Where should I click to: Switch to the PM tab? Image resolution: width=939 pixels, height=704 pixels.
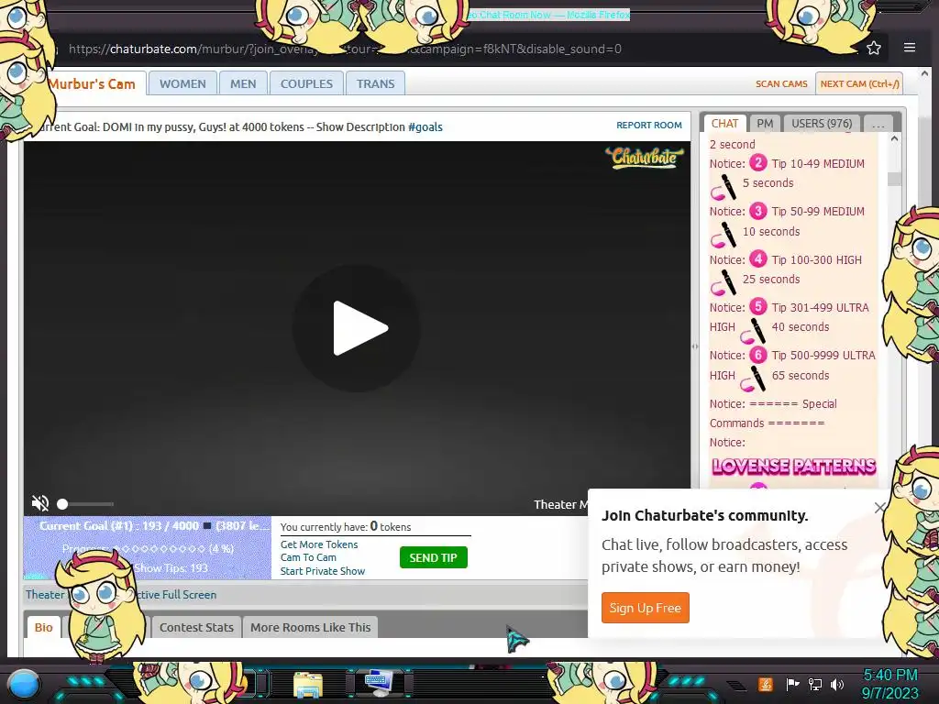point(765,124)
